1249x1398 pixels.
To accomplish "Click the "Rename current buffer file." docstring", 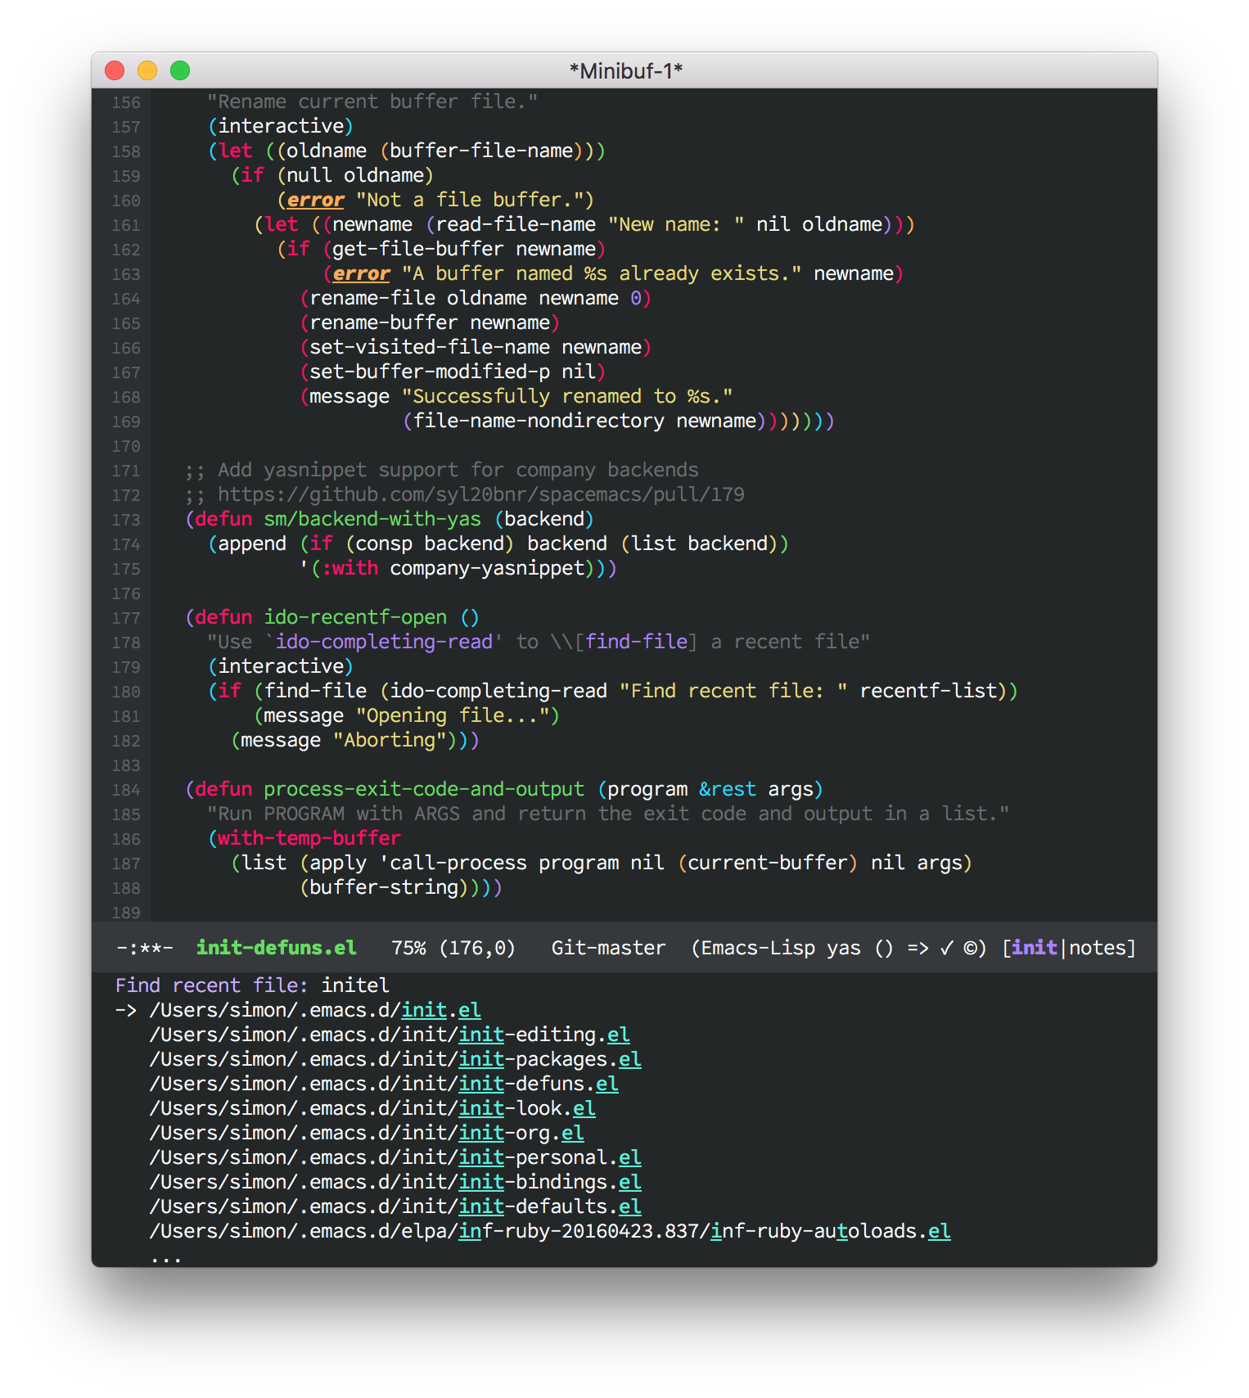I will [x=372, y=101].
